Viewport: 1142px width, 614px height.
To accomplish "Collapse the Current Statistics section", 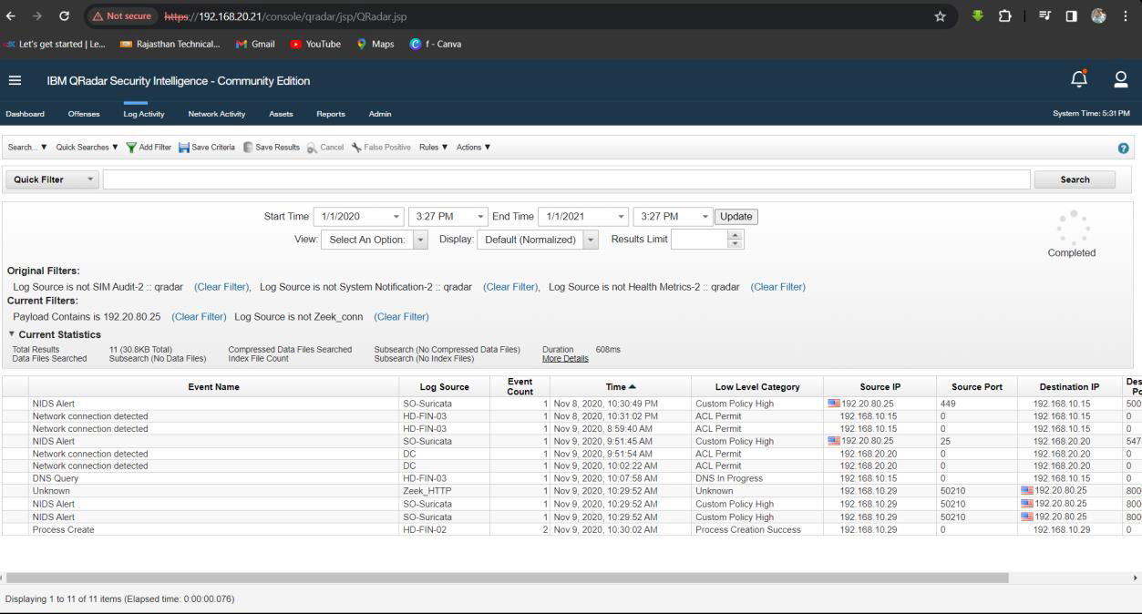I will [11, 334].
